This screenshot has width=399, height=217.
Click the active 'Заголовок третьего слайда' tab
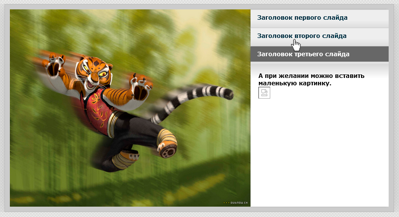click(x=320, y=54)
